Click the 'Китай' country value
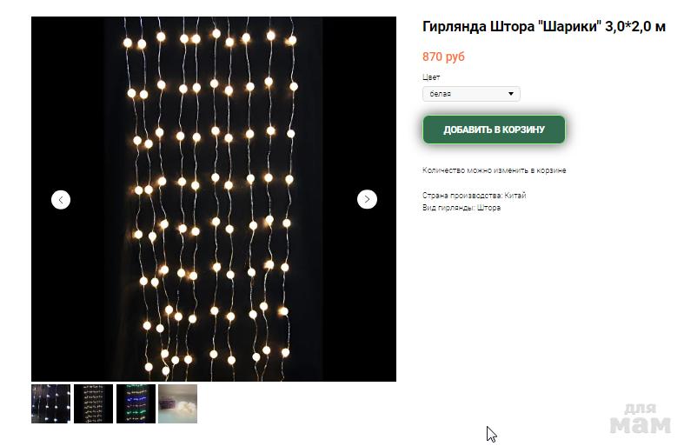 click(515, 195)
